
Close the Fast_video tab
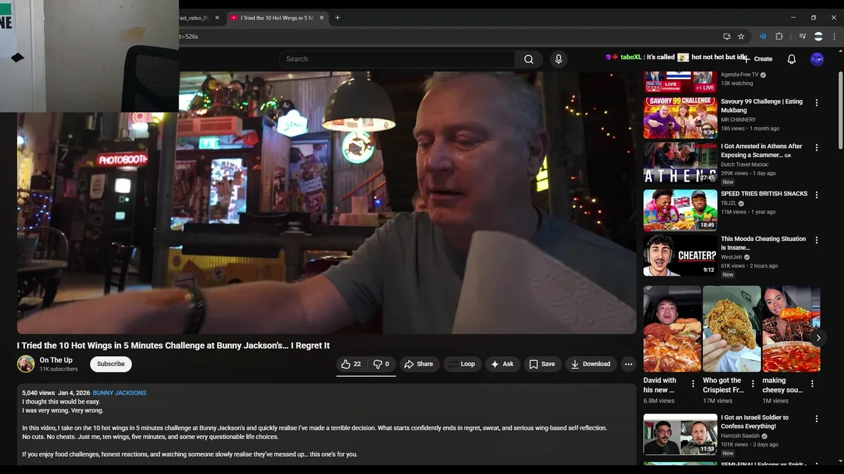[x=217, y=18]
